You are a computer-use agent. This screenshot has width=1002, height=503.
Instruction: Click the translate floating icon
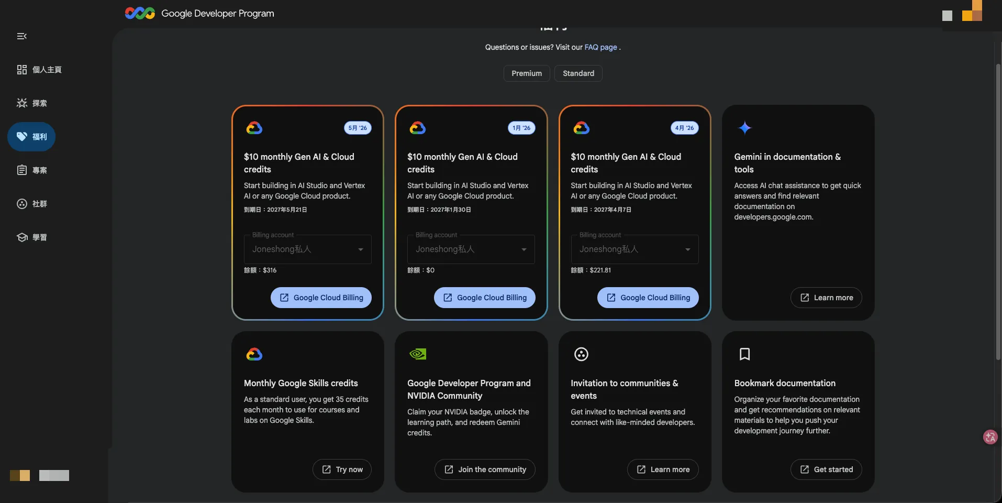[990, 437]
